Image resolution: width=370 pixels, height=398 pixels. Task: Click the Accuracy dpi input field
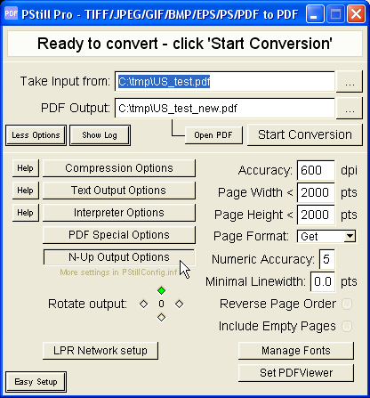[x=316, y=170]
